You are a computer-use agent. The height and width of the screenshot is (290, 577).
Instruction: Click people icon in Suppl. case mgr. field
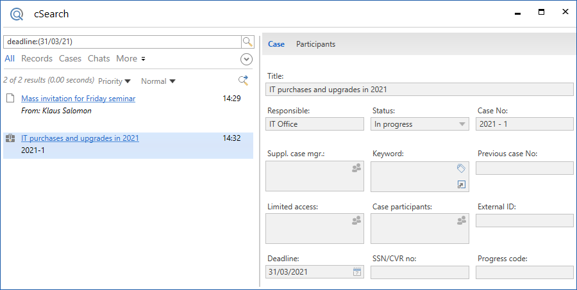tap(357, 168)
